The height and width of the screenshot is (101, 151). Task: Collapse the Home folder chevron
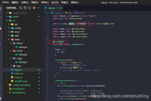tap(11, 51)
